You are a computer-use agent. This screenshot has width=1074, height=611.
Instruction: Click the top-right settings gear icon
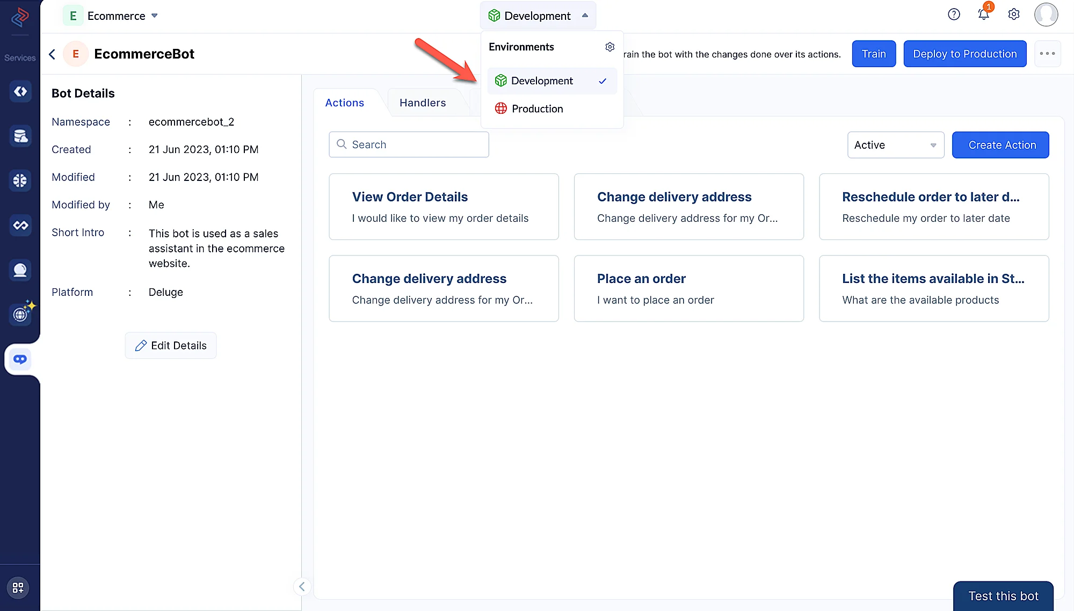(x=1014, y=14)
